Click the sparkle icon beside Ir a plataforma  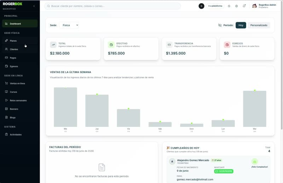229,6
